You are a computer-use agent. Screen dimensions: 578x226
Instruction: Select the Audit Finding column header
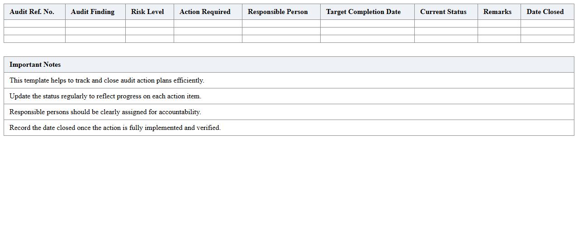[x=93, y=12]
